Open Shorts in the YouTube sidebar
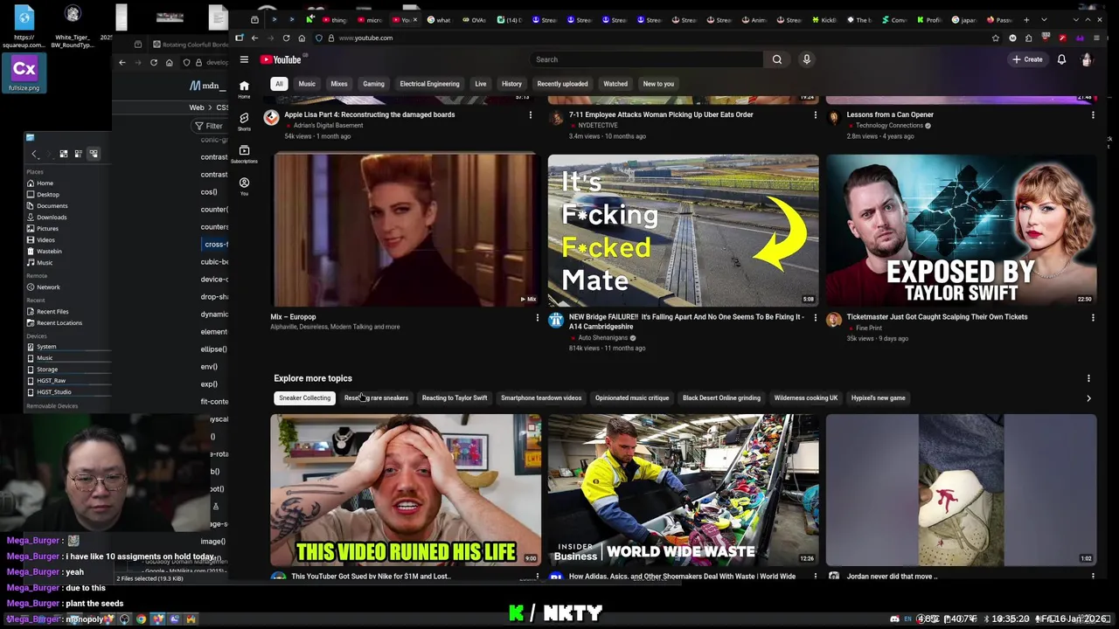The width and height of the screenshot is (1119, 629). coord(244,121)
